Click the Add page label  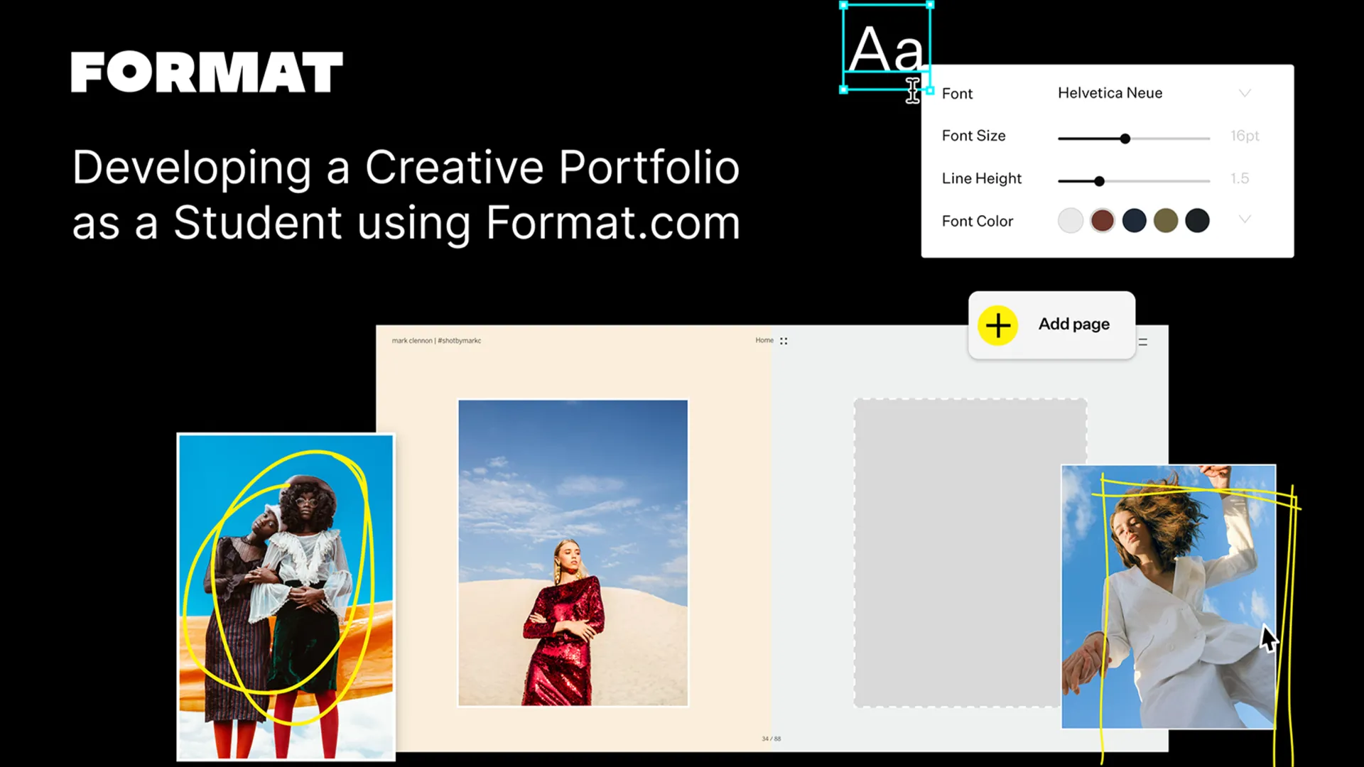[1073, 325]
